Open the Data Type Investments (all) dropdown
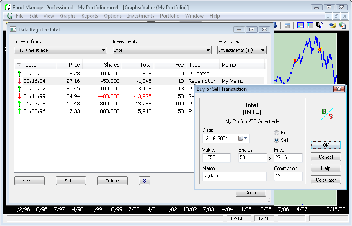The image size is (352, 226). 242,50
